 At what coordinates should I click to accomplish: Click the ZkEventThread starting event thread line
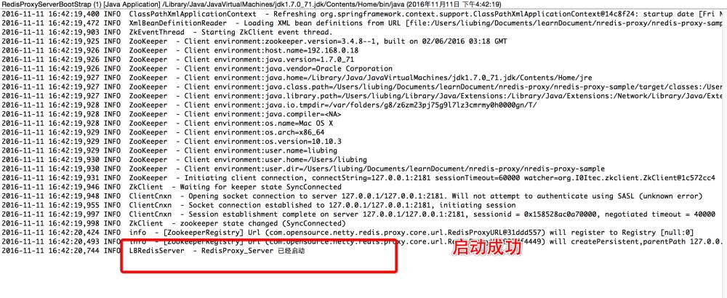[167, 32]
